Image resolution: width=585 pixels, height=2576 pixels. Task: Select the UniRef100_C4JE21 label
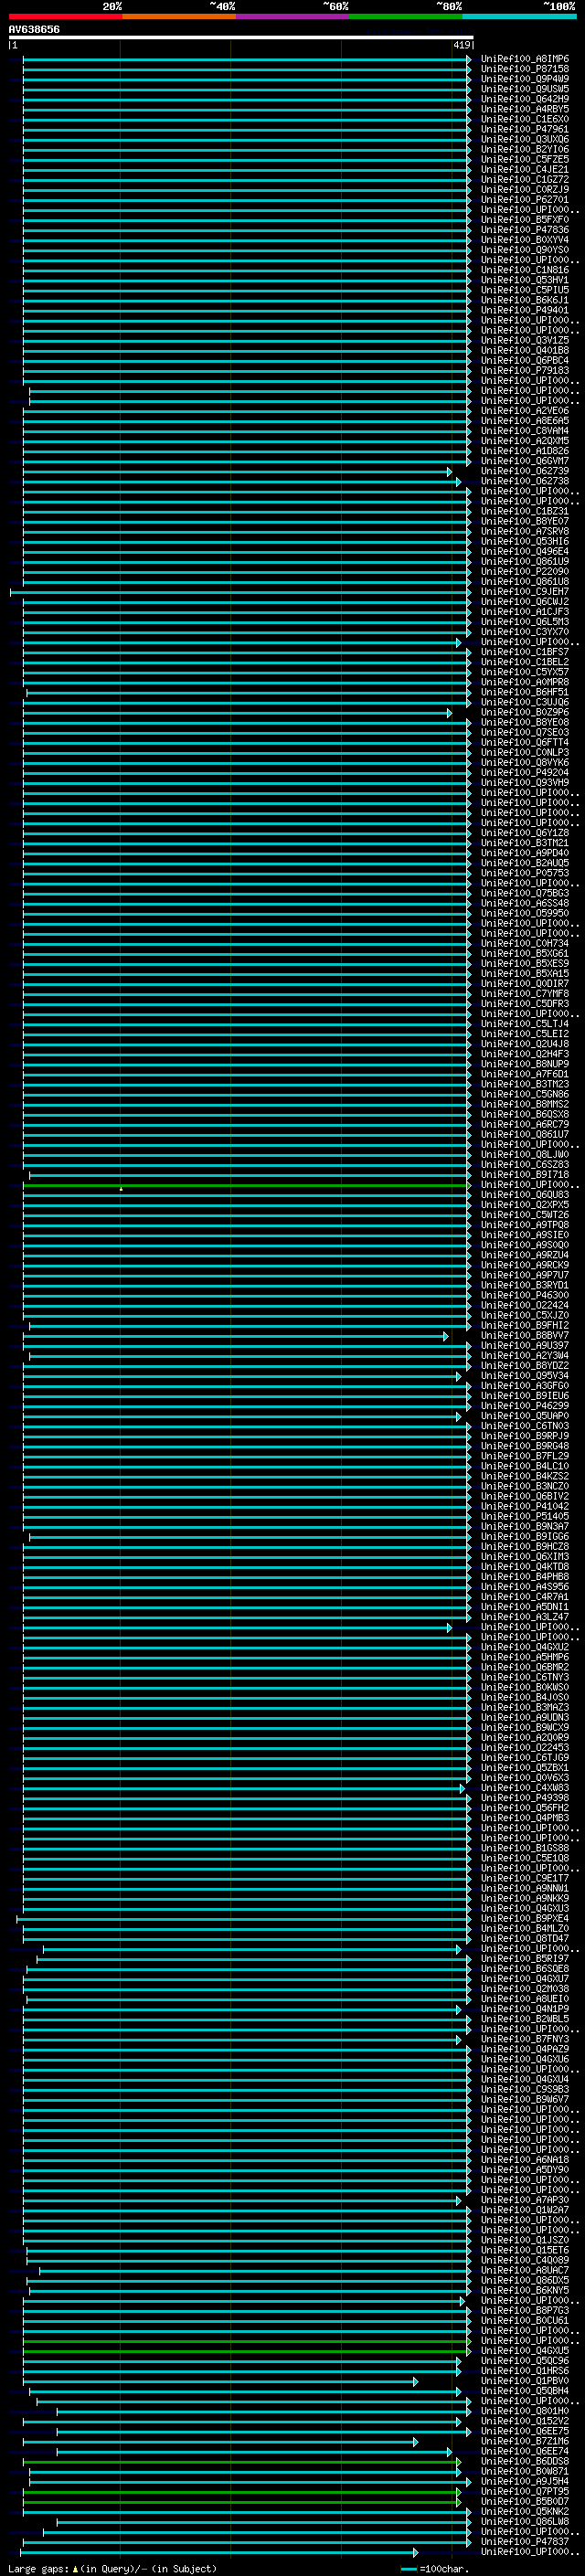525,170
